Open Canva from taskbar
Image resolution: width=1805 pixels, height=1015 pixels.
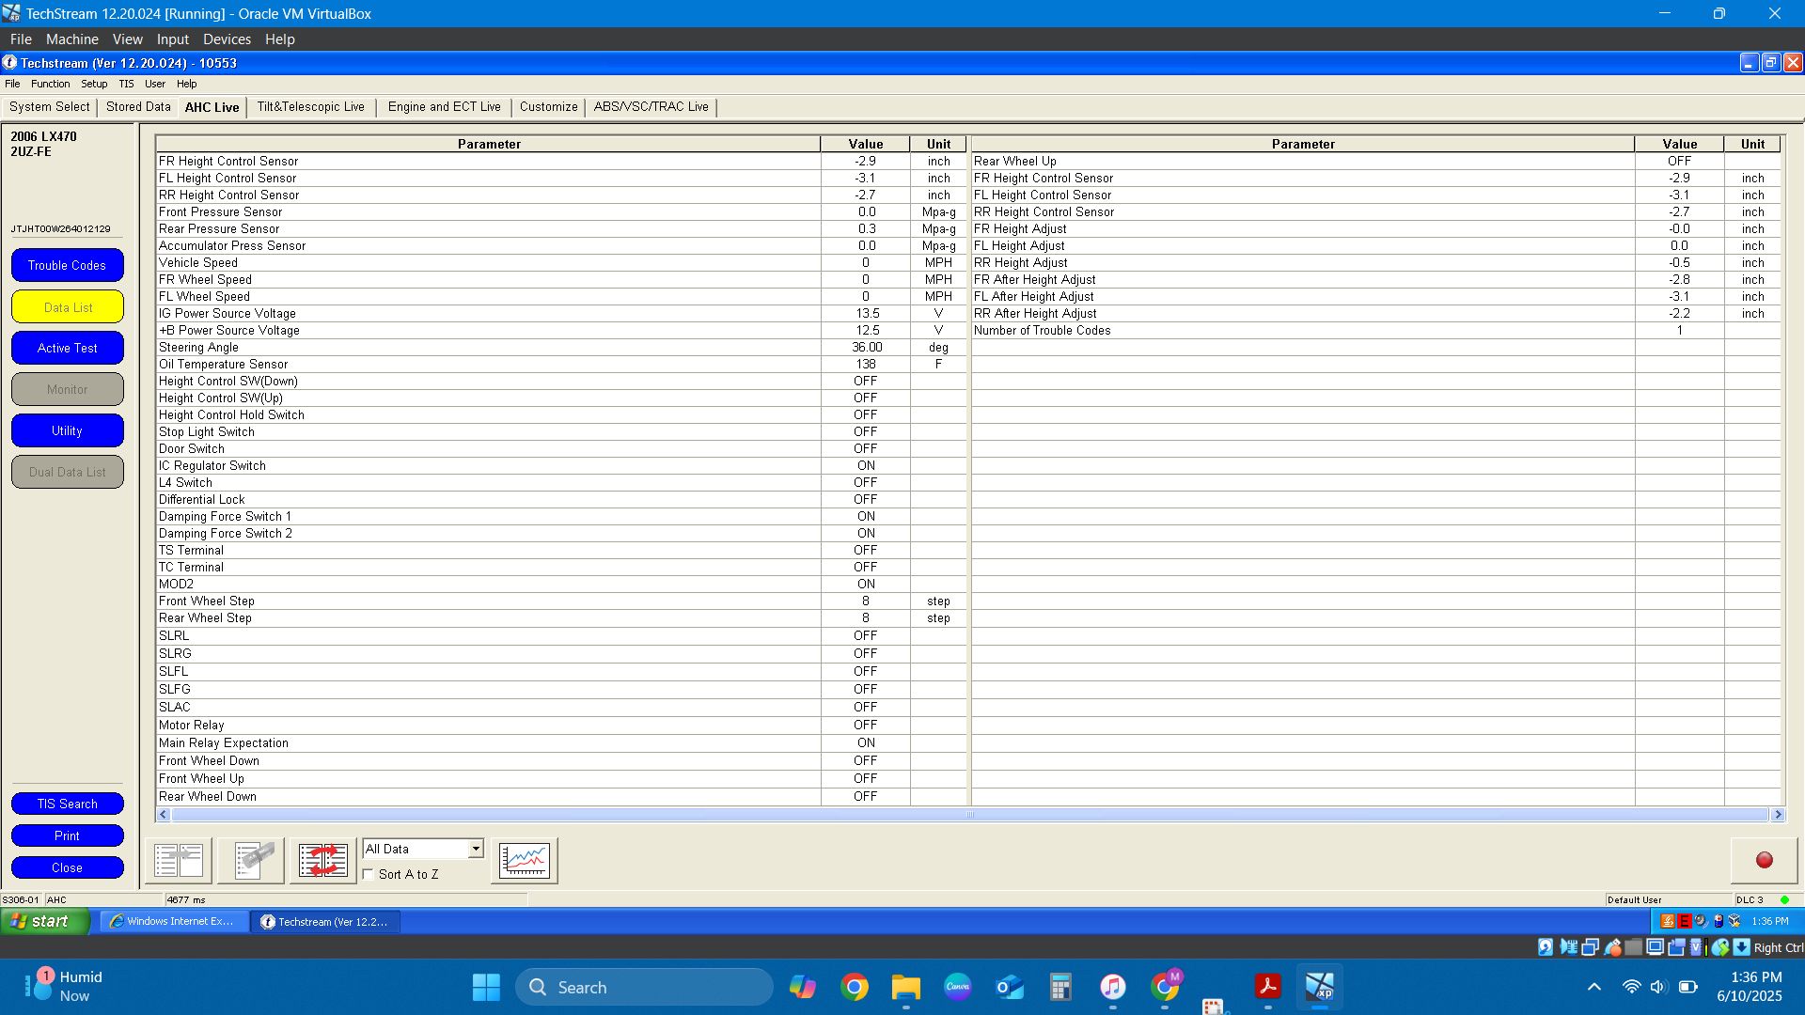(x=958, y=987)
